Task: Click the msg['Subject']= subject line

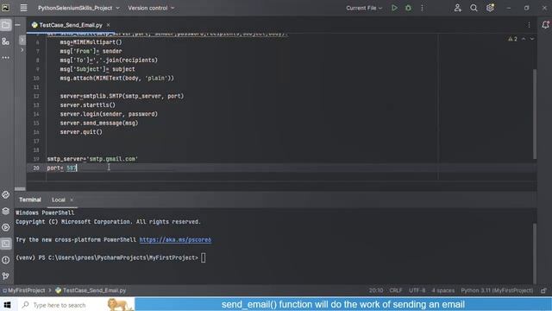Action: pyautogui.click(x=97, y=69)
